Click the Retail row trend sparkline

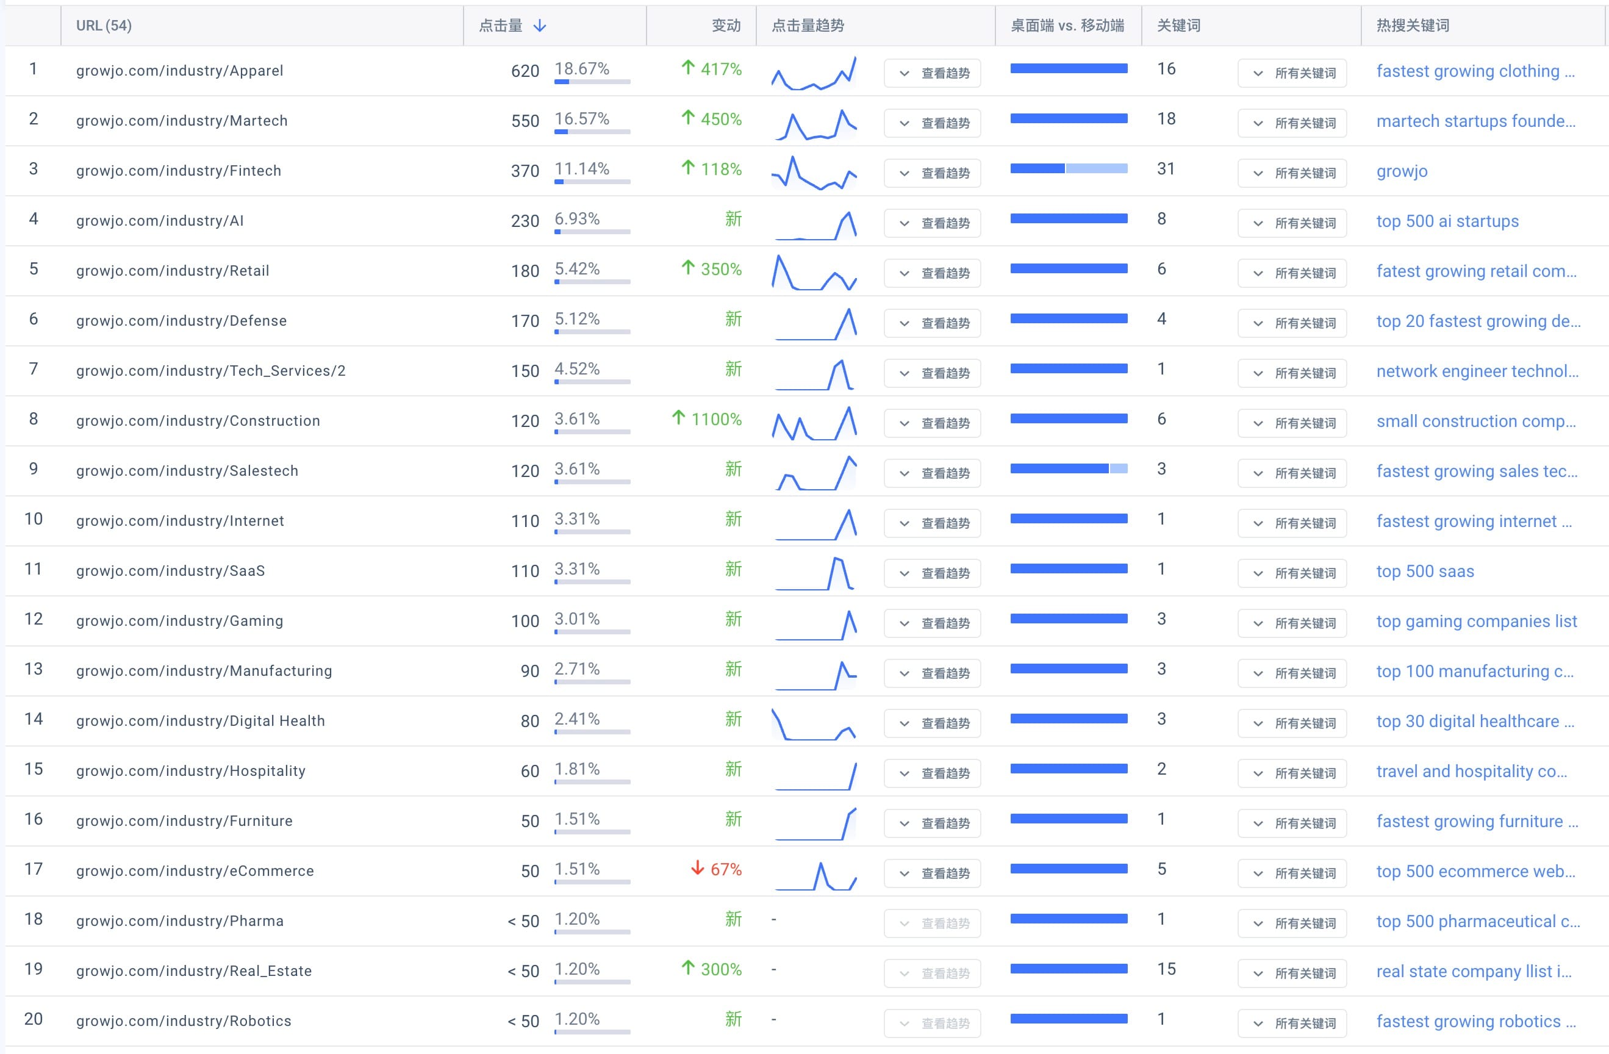[814, 273]
